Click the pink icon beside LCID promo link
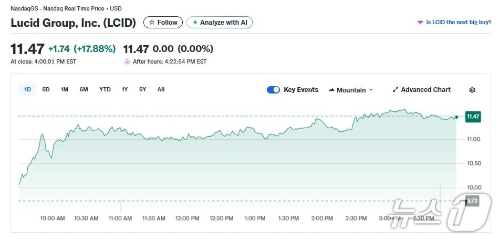 click(420, 22)
